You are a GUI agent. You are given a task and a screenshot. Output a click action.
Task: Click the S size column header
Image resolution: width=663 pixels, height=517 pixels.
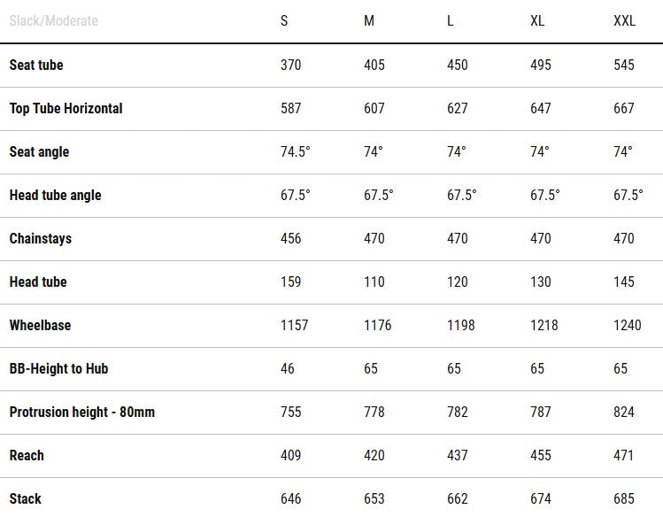coord(284,21)
